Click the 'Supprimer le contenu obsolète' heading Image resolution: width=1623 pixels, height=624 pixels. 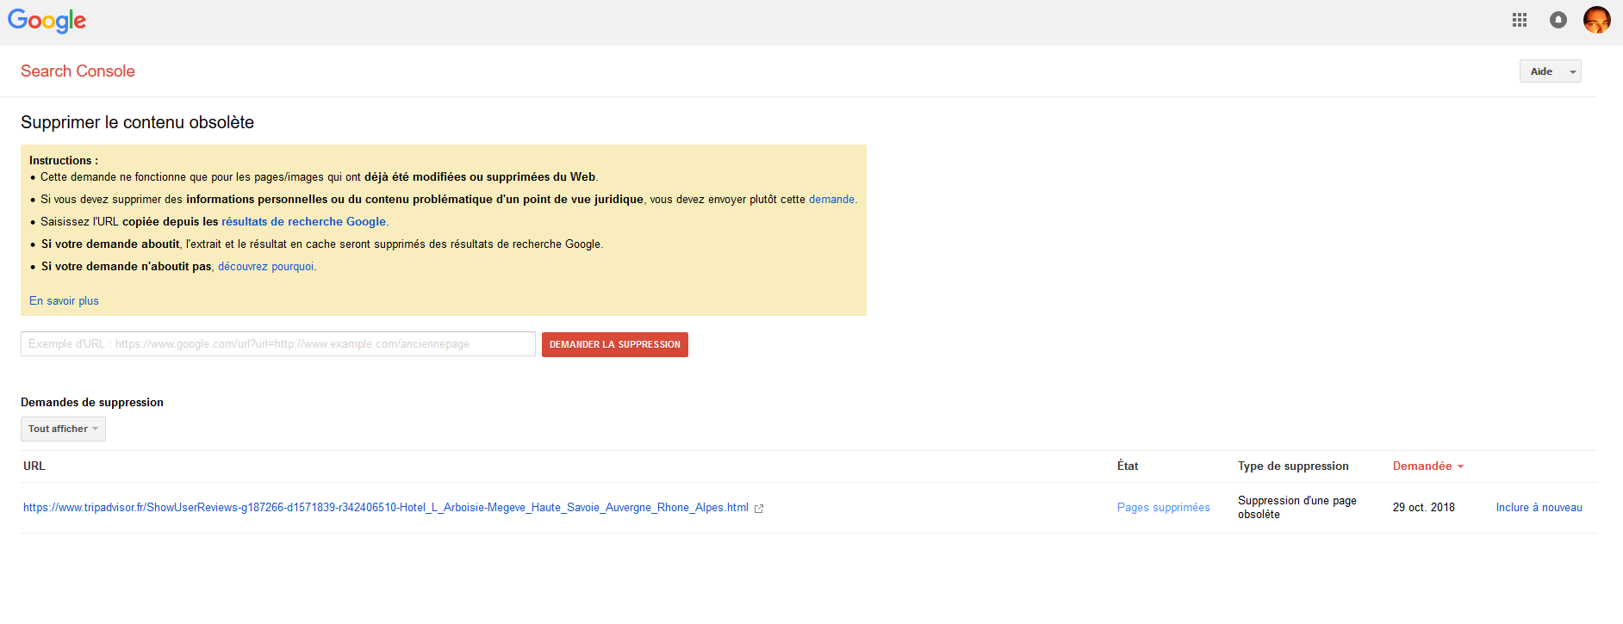point(137,122)
